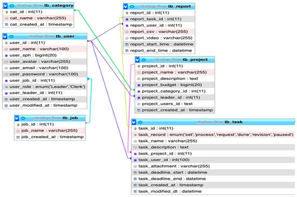Click the user_role enum column row
This screenshot has width=297, height=197.
click(45, 87)
